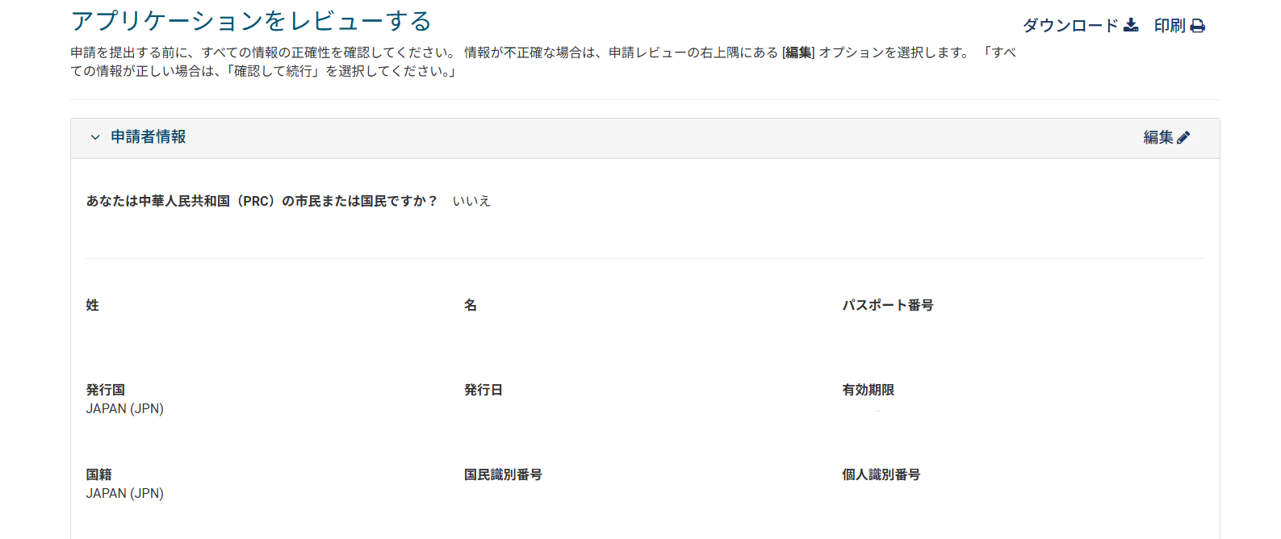Click the パスポート番号 field label
1281x539 pixels.
pyautogui.click(x=888, y=305)
